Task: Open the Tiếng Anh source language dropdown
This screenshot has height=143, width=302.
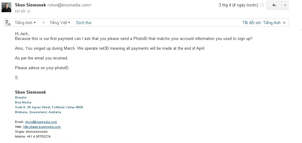Action: [25, 23]
